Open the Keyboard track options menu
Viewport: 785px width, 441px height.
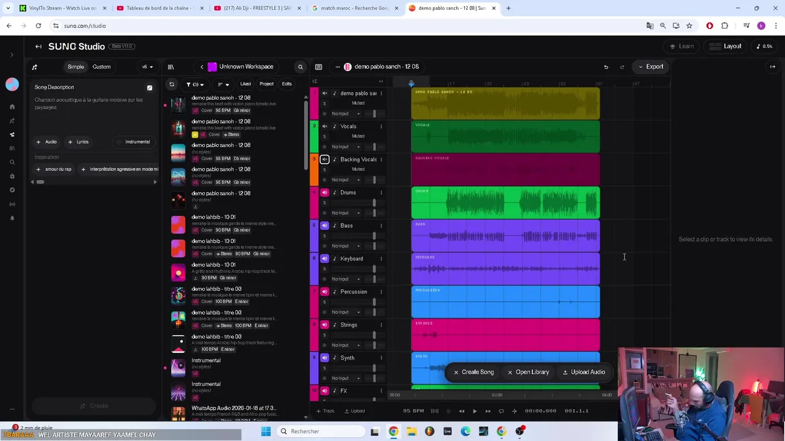pyautogui.click(x=381, y=258)
